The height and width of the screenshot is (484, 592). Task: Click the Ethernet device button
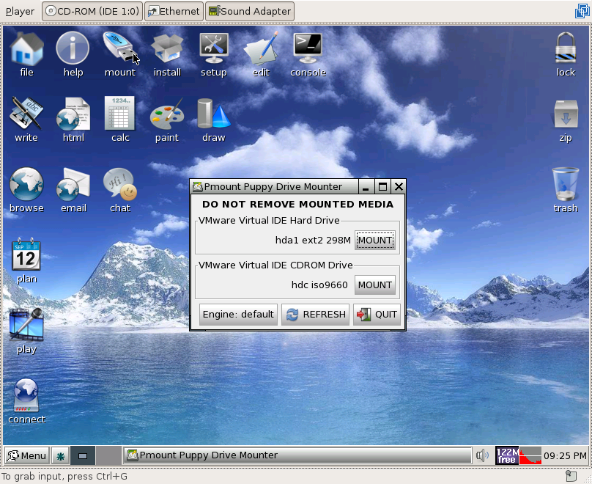pyautogui.click(x=174, y=11)
